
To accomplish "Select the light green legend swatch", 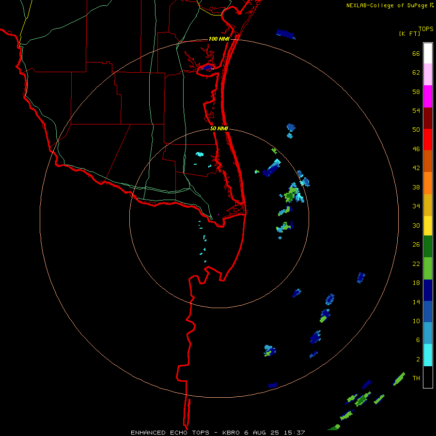I will tap(428, 268).
